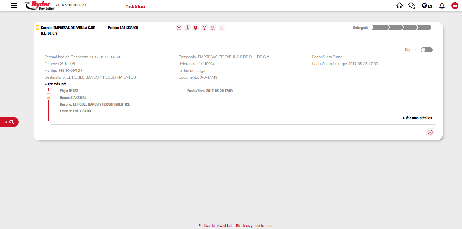Viewport: 462px width, 229px height.
Task: Open the hamburger menu
Action: tap(14, 5)
